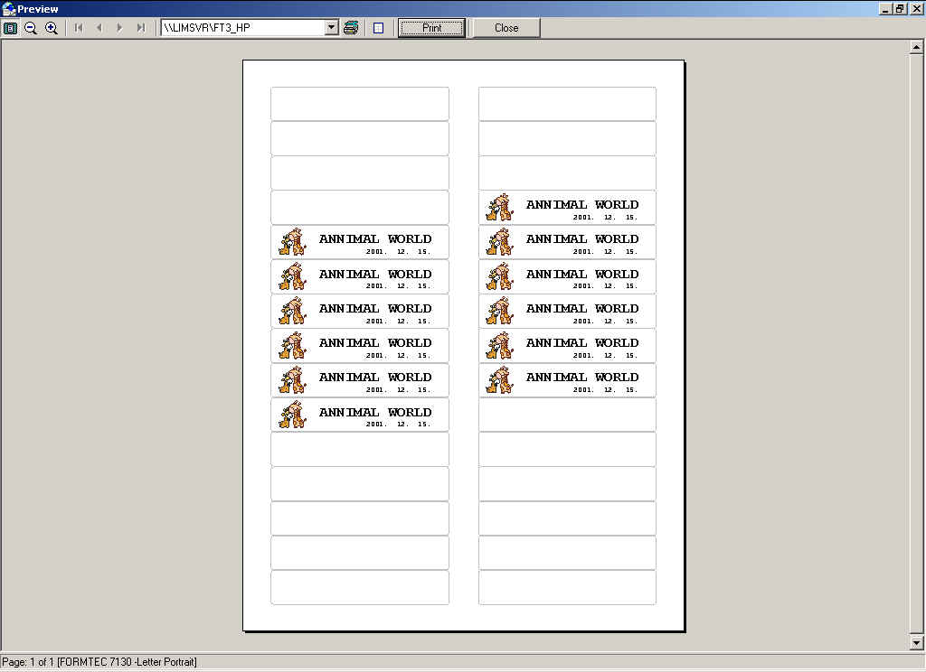Click the Preview title bar app icon
The image size is (926, 672).
(9, 9)
